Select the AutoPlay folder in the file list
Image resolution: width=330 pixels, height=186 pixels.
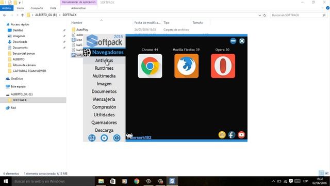(82, 30)
